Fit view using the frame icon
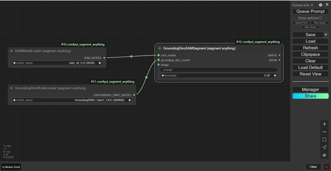331x171 pixels. click(x=325, y=139)
